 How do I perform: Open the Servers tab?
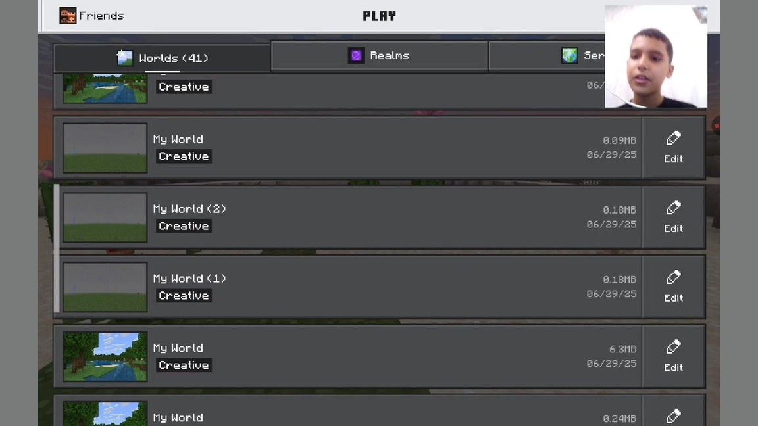547,55
